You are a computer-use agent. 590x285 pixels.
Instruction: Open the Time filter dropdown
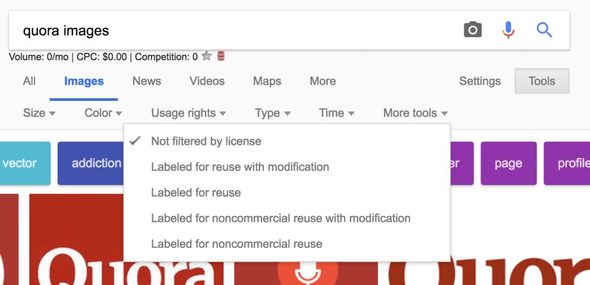(x=336, y=113)
